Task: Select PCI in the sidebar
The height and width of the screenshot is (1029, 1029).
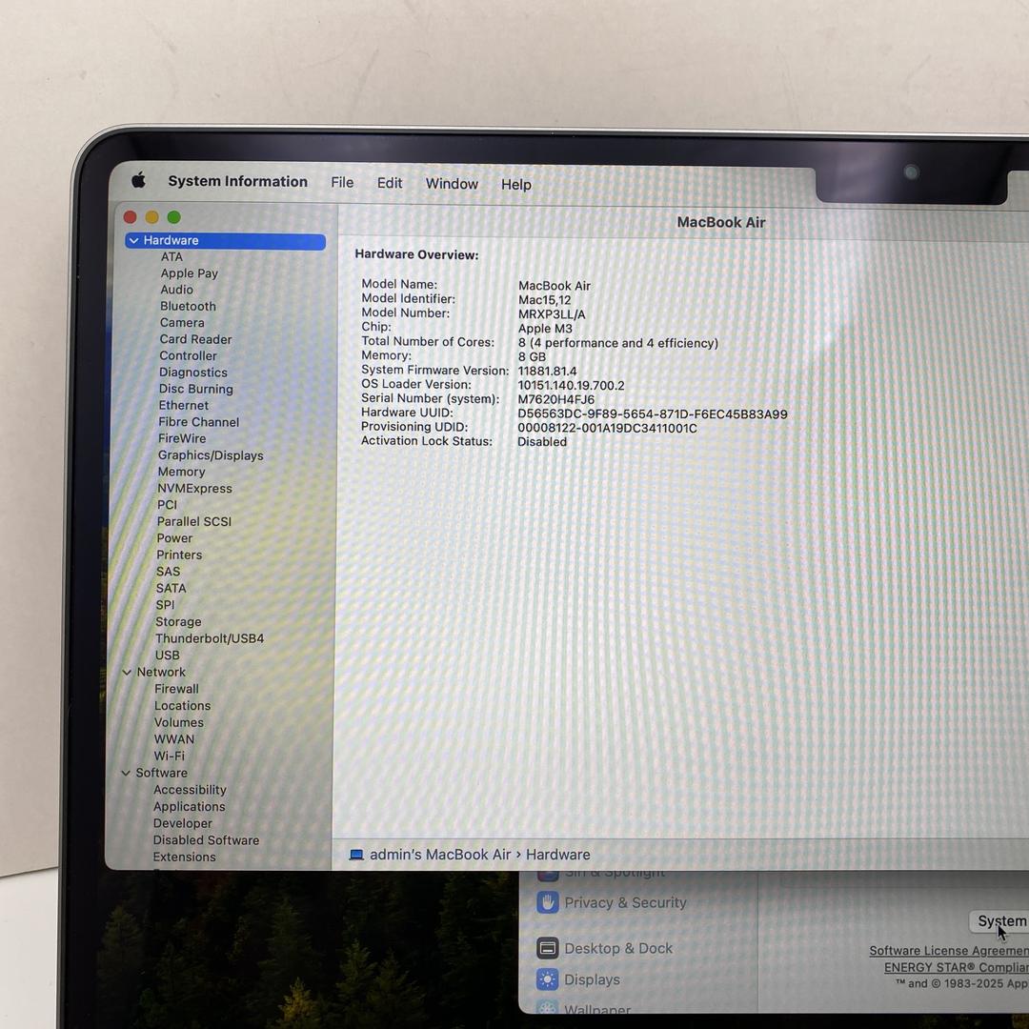Action: (x=167, y=505)
